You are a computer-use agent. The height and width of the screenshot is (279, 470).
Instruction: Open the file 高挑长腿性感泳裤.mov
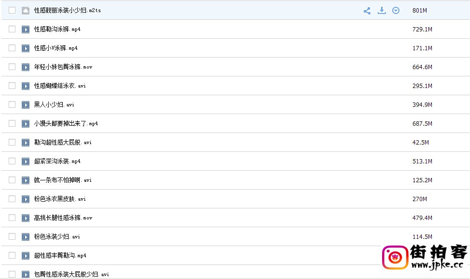point(63,218)
